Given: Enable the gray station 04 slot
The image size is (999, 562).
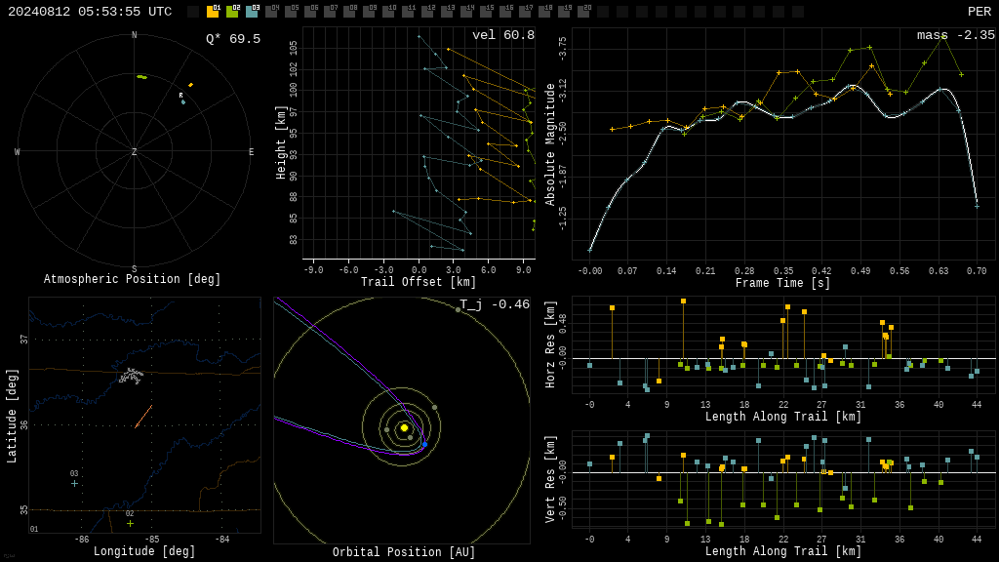Looking at the screenshot, I should coord(271,12).
